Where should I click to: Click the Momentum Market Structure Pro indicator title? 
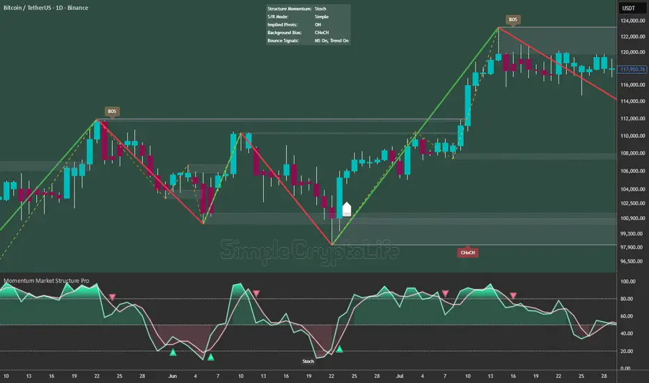click(47, 281)
